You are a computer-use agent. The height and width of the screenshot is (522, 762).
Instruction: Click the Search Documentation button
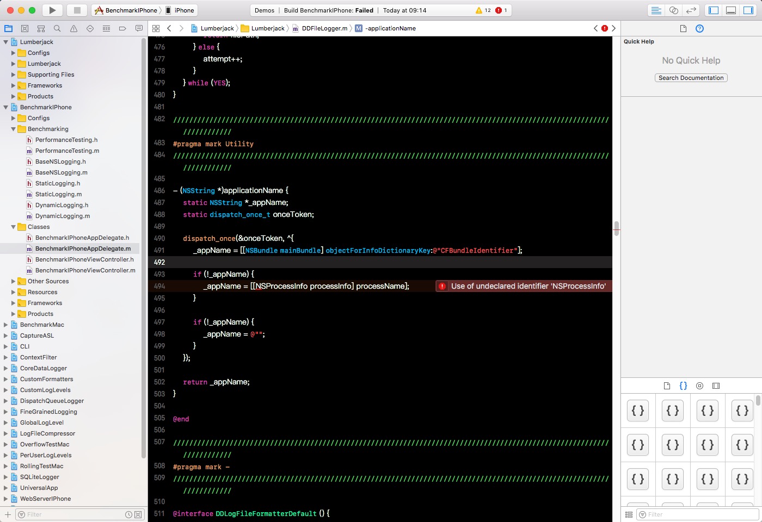[690, 78]
